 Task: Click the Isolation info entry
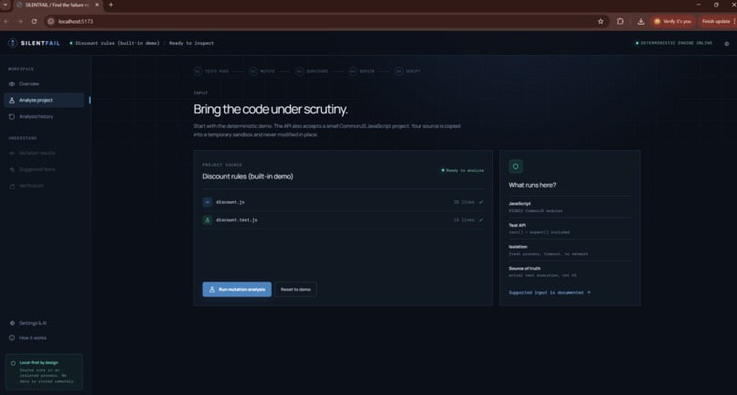(x=570, y=251)
